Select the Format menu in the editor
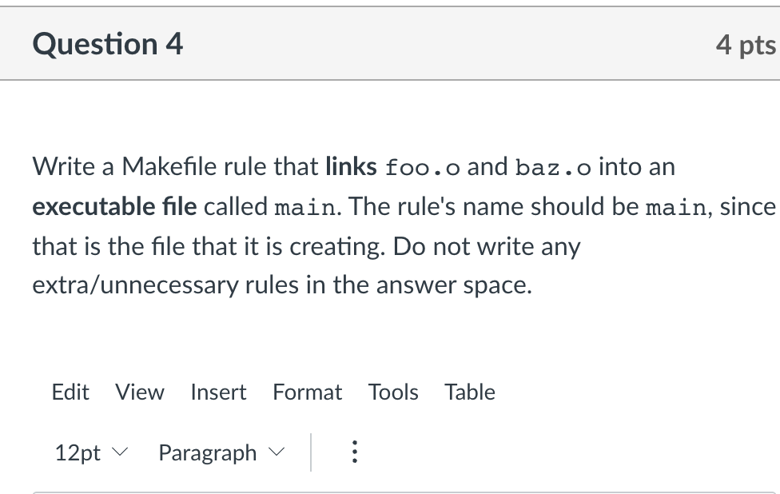Screen dimensions: 780x494 [x=307, y=392]
